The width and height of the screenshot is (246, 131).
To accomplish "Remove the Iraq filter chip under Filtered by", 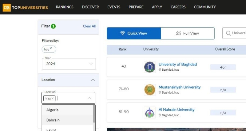I will [51, 48].
